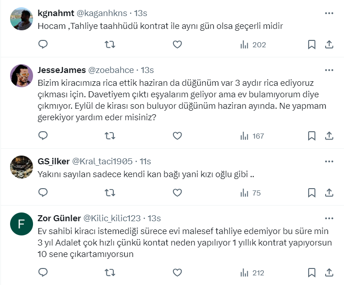The image size is (344, 285).
Task: Retweet kgnahmt's post about tahliye taahhüdü
Action: [x=110, y=45]
